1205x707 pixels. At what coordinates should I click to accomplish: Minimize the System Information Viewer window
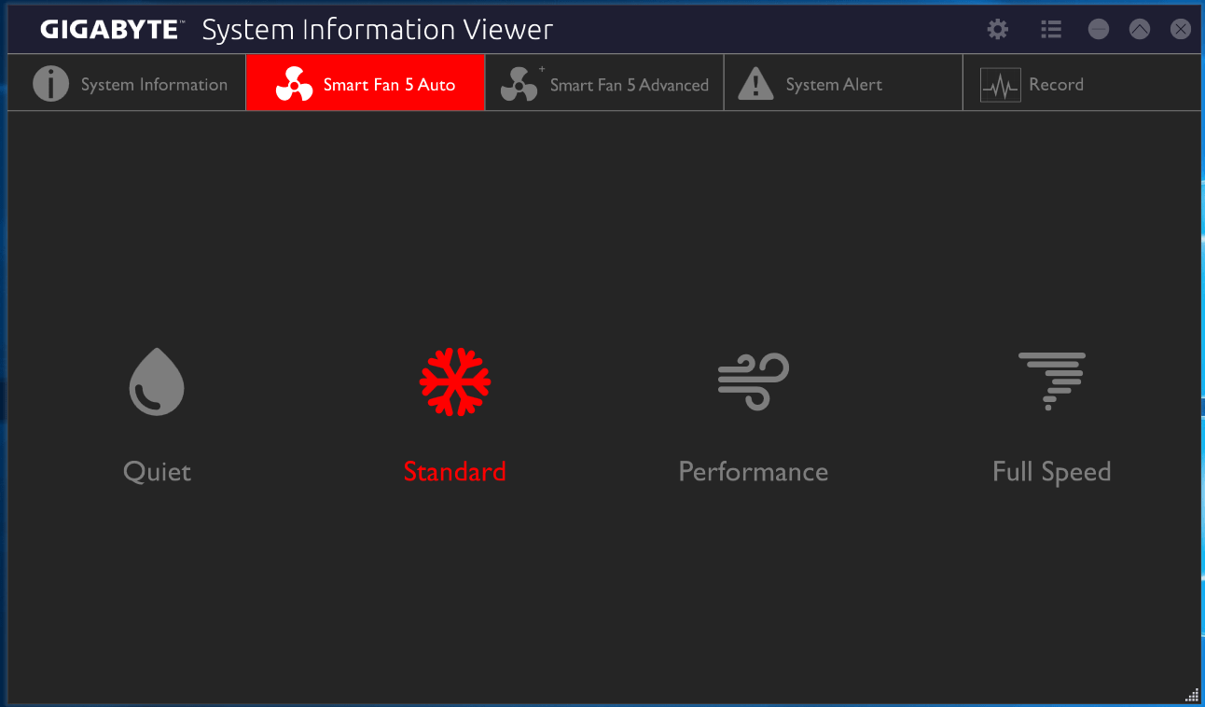1099,29
